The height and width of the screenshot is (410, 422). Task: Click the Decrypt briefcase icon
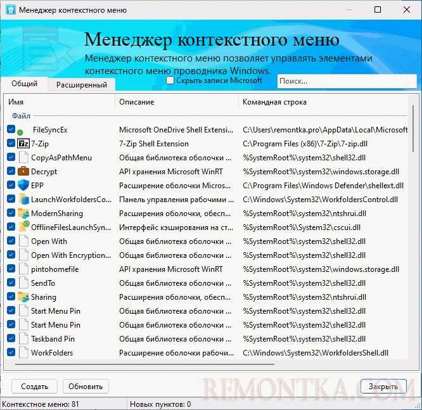pos(23,171)
